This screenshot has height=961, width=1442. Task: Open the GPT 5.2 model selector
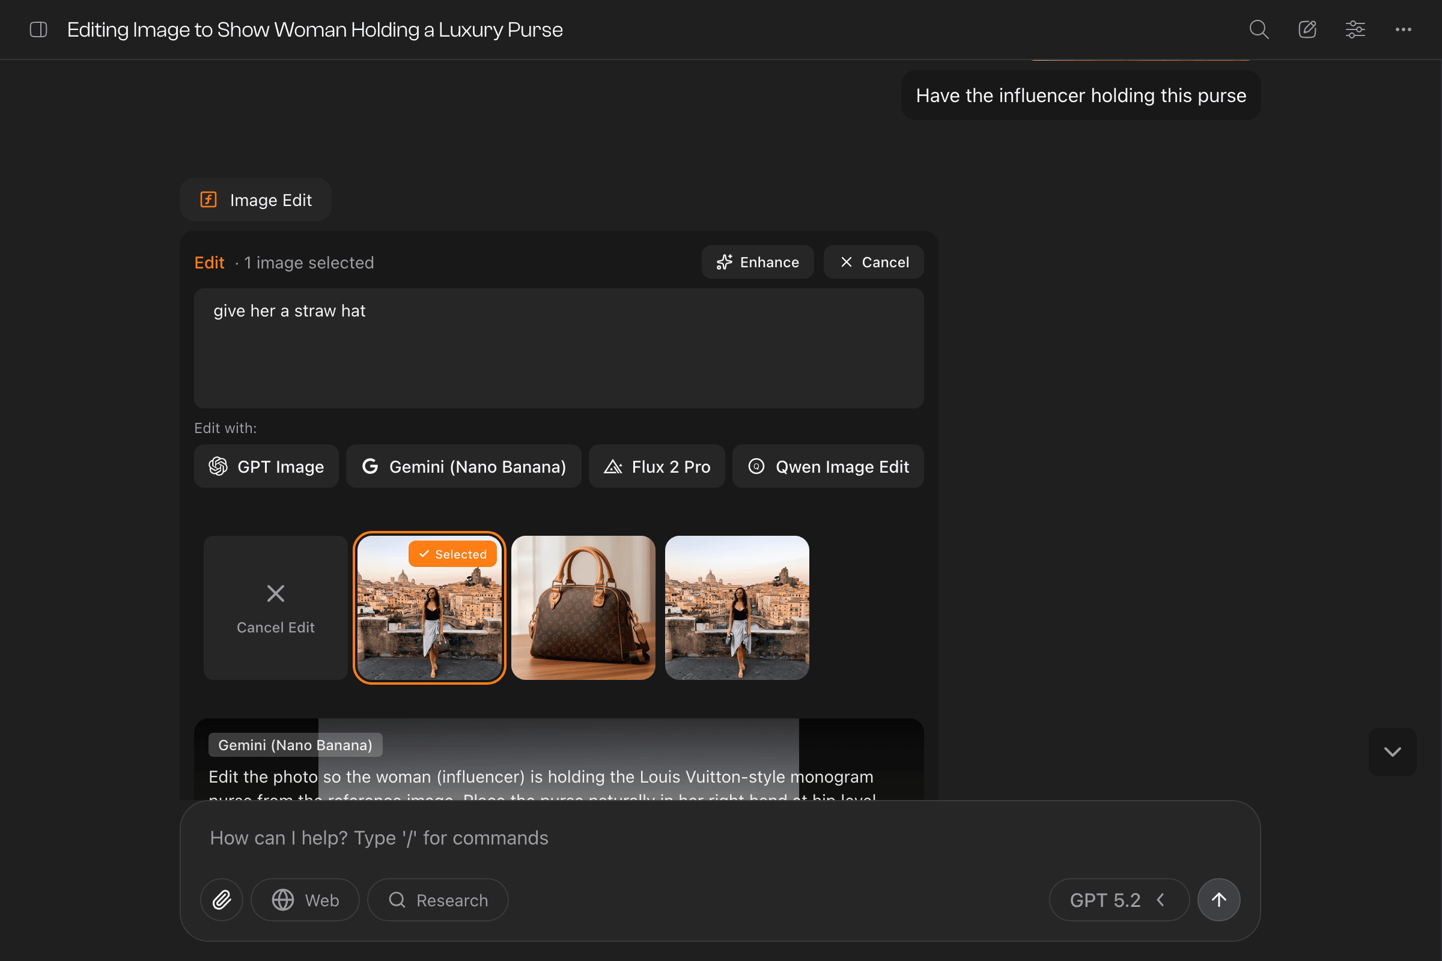coord(1118,899)
